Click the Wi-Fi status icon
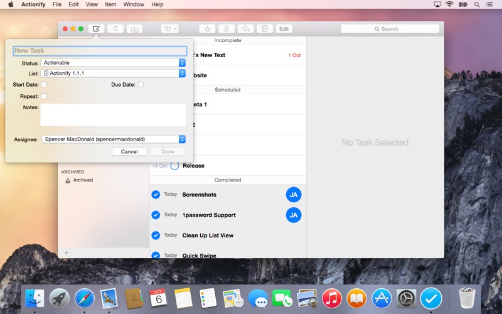 tap(449, 4)
